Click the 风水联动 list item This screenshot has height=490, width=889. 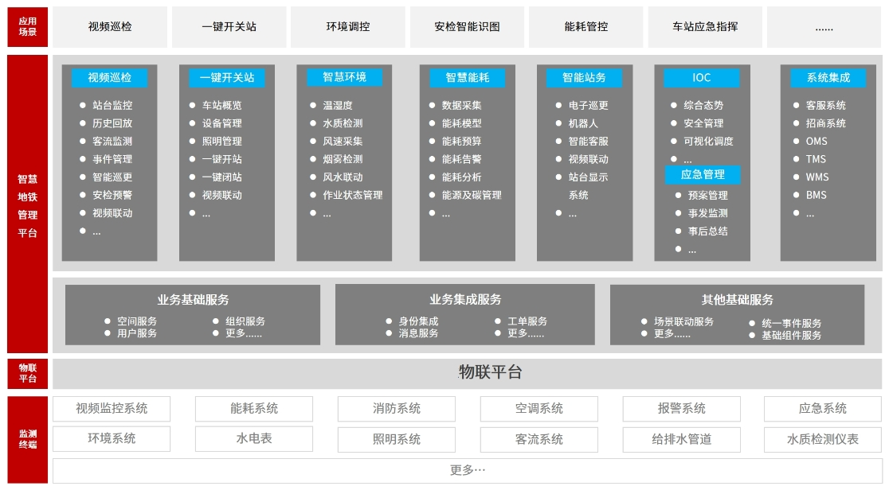click(x=343, y=177)
